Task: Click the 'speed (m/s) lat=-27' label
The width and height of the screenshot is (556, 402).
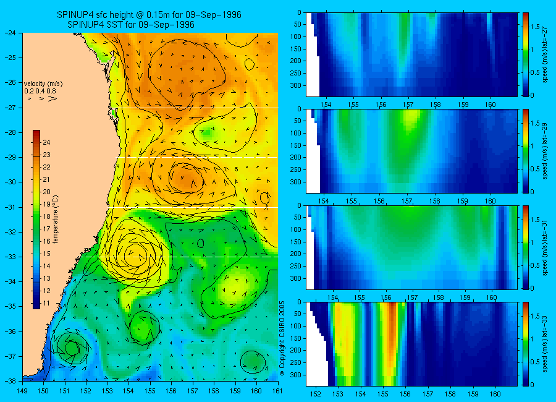Action: pos(545,54)
